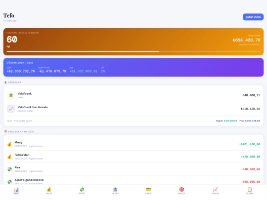Open the Analiz chart tab icon
Screen dimensions: 267x200
click(x=215, y=189)
